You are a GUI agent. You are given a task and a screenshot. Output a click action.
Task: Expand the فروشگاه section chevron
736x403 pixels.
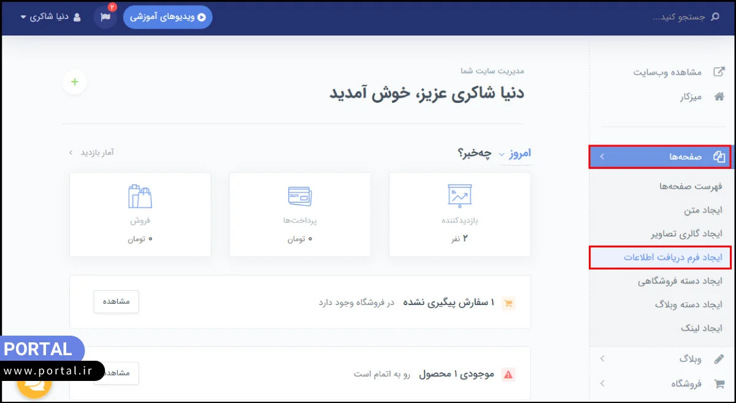click(x=602, y=383)
